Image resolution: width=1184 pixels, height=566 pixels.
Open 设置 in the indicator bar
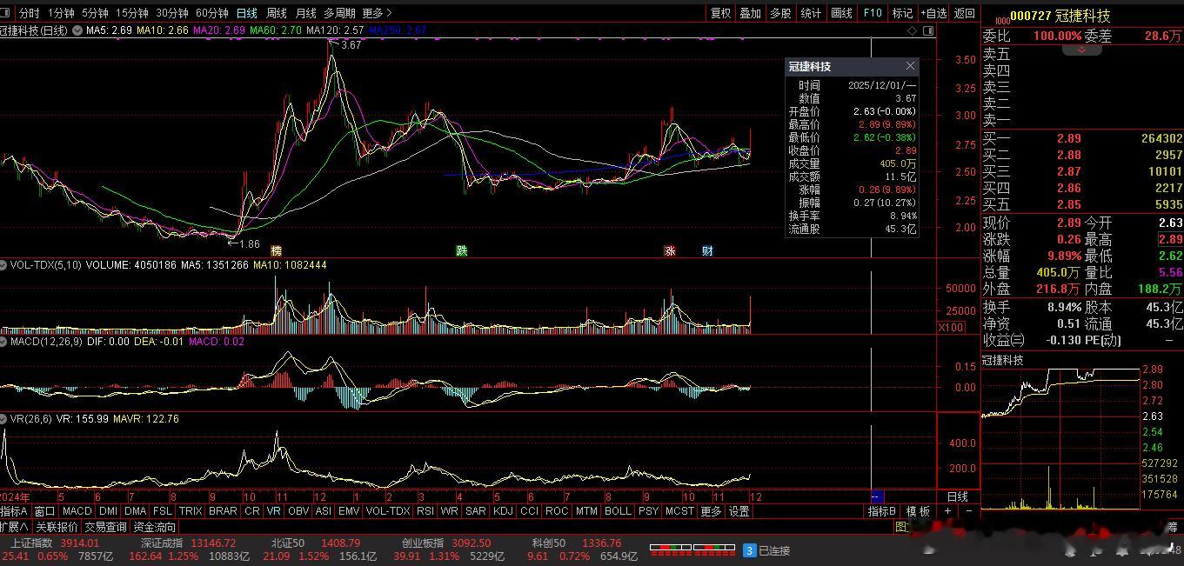click(x=739, y=511)
